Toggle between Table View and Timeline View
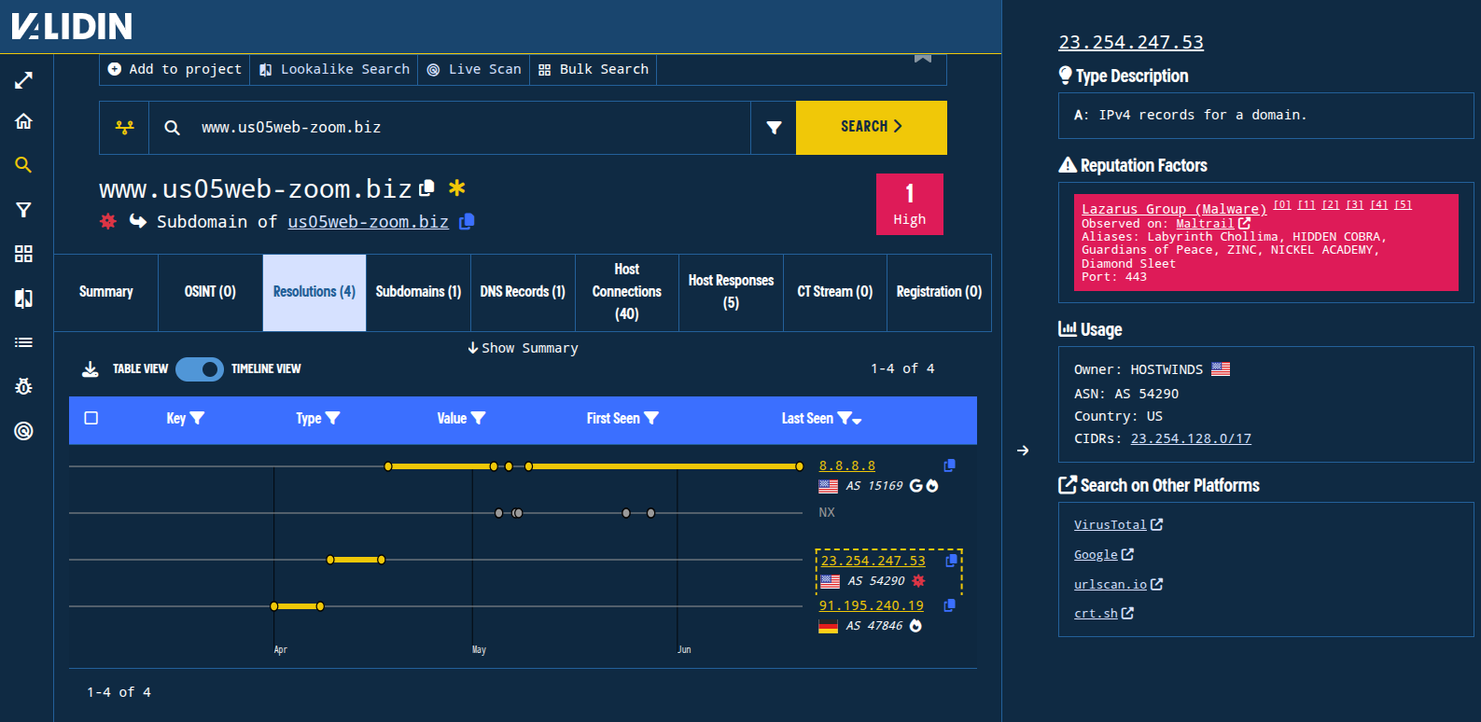 pyautogui.click(x=199, y=369)
